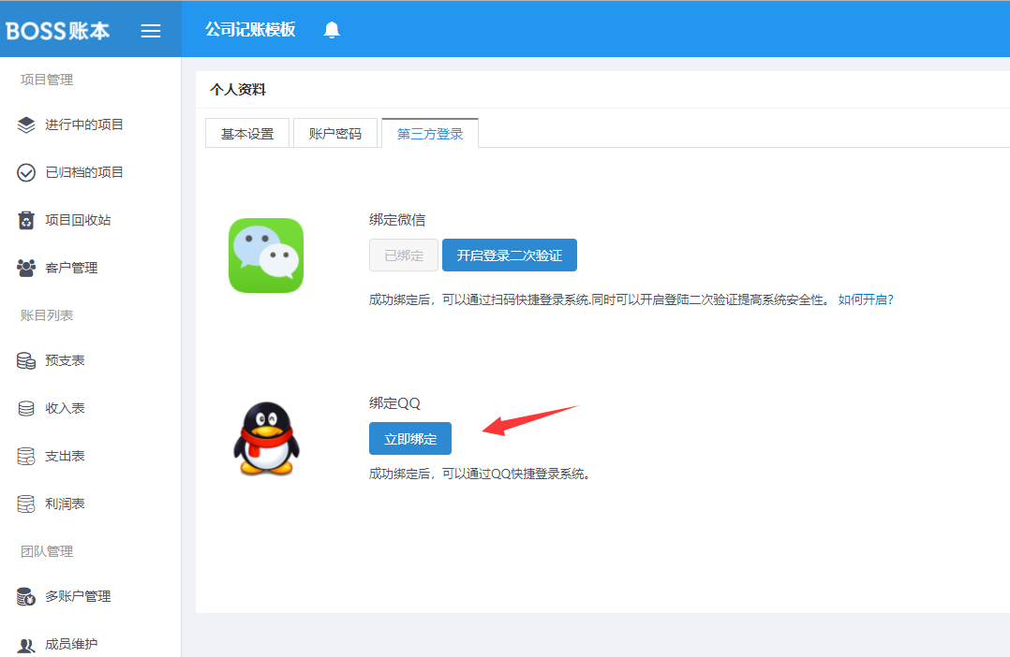The width and height of the screenshot is (1010, 657).
Task: Open 成员维护
Action: pos(71,644)
